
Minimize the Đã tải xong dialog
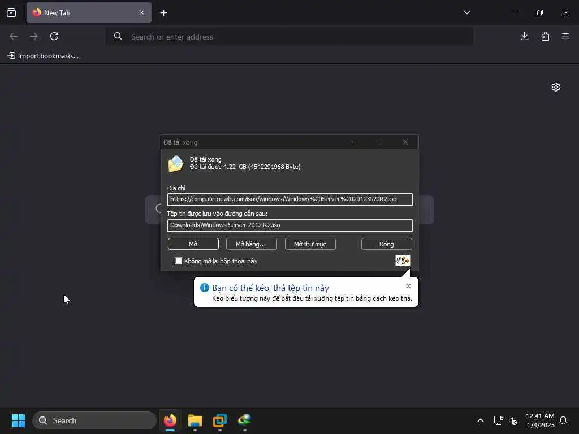(x=354, y=142)
